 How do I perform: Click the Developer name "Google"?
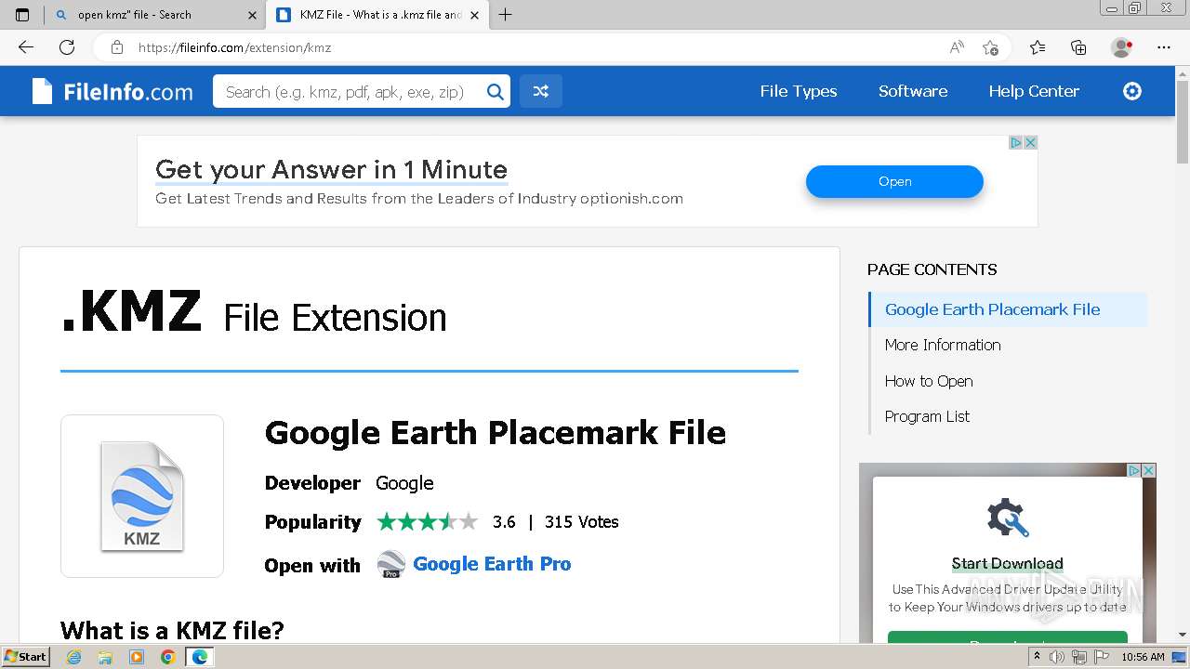(404, 483)
